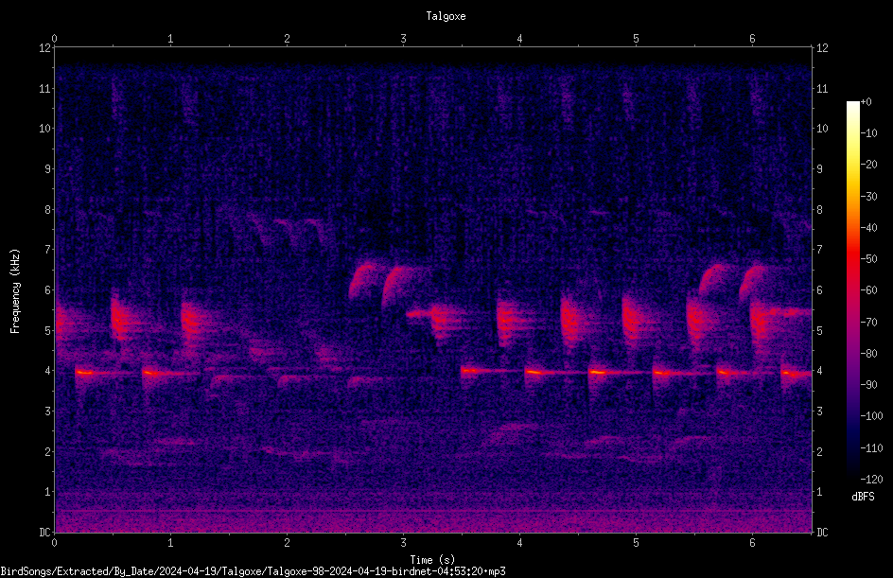Click the bright 4 kHz note near 4 seconds
893x578 pixels.
534,372
